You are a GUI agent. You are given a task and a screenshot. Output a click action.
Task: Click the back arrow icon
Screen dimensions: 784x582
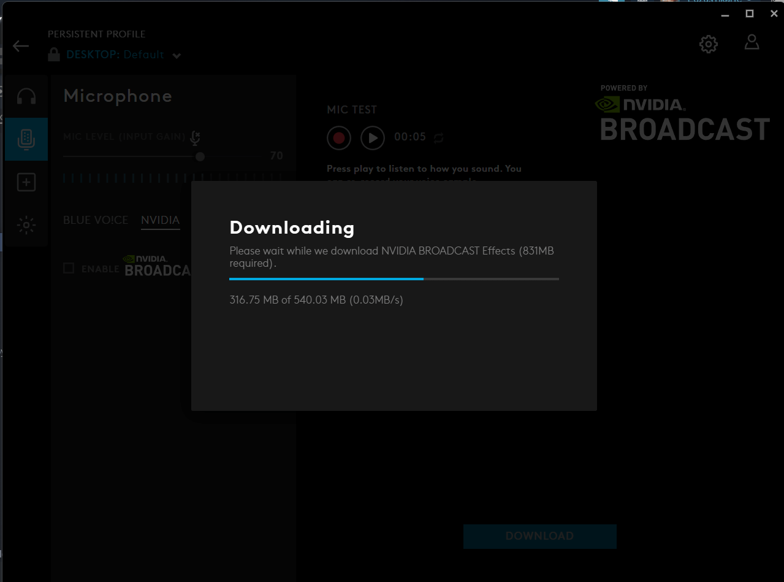[x=21, y=46]
